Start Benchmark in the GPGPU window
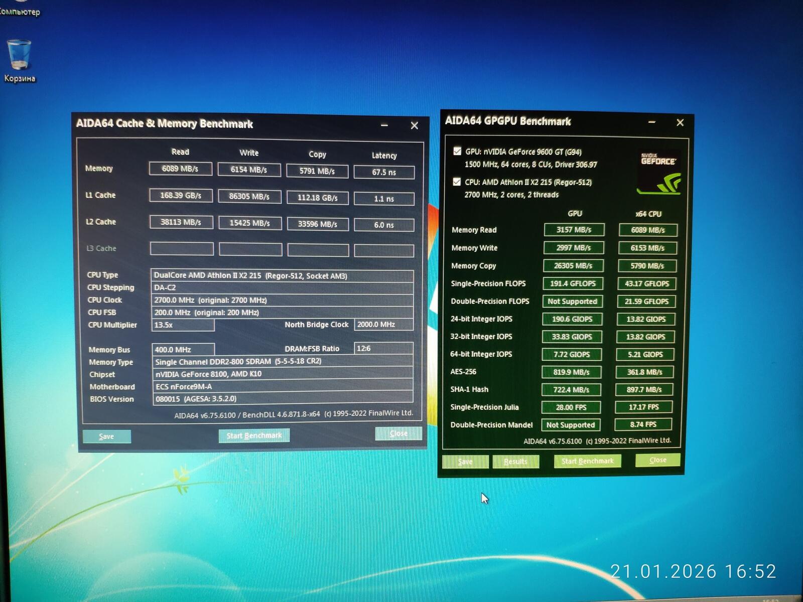 [587, 461]
